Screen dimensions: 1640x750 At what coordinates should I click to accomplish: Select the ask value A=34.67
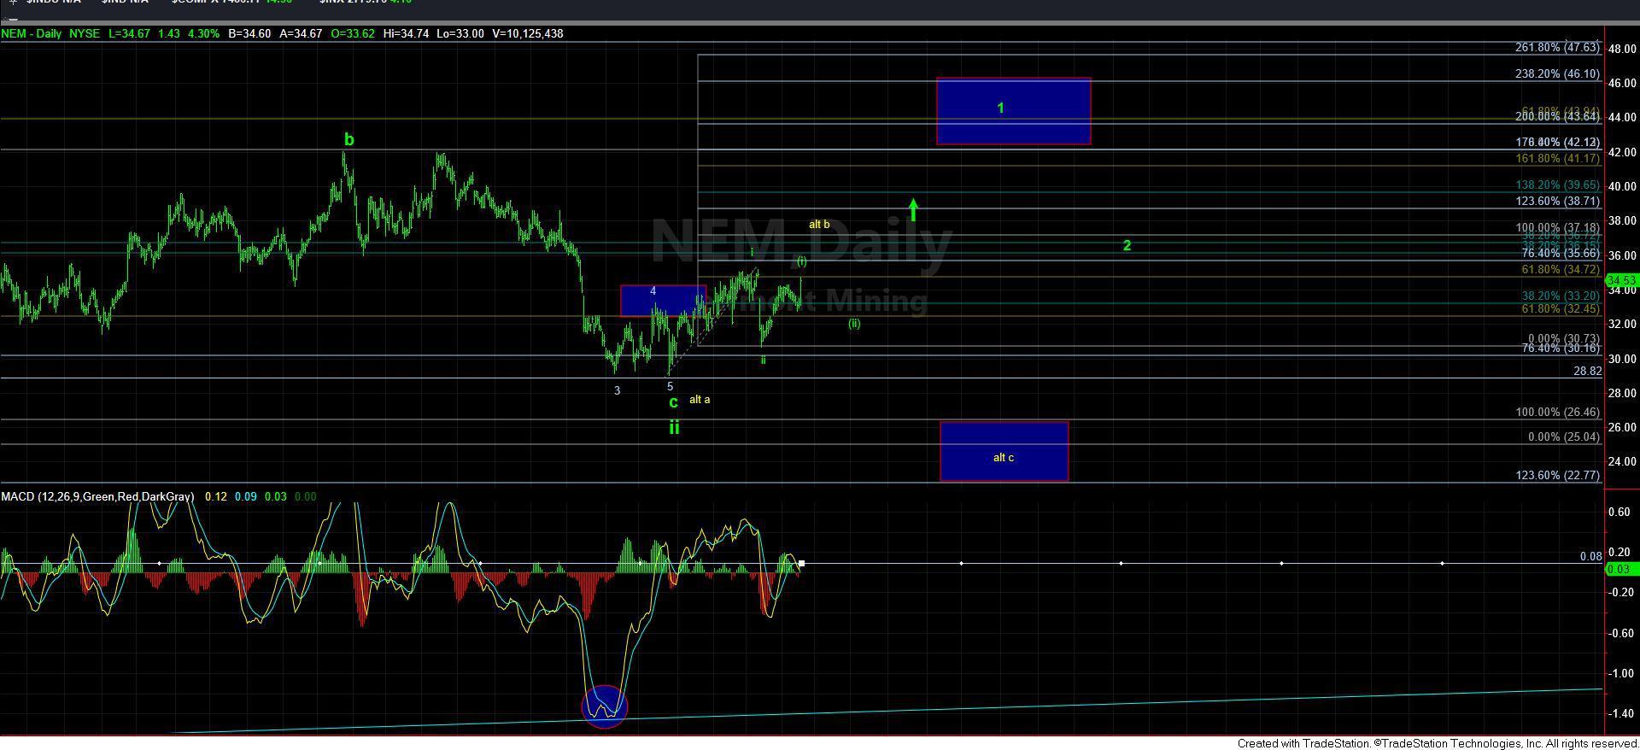[x=300, y=34]
